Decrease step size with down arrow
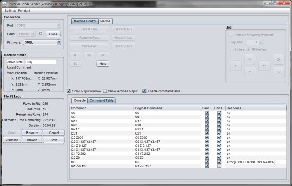292x186 pixels. (x=261, y=43)
